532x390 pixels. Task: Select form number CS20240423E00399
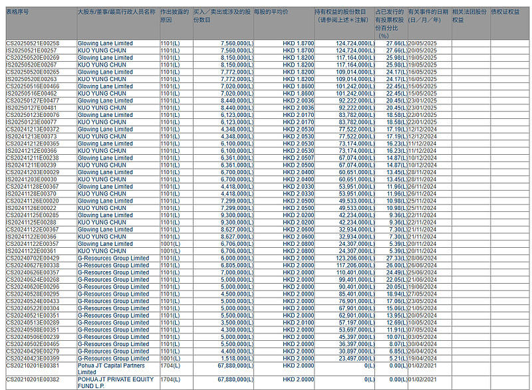[x=33, y=359]
